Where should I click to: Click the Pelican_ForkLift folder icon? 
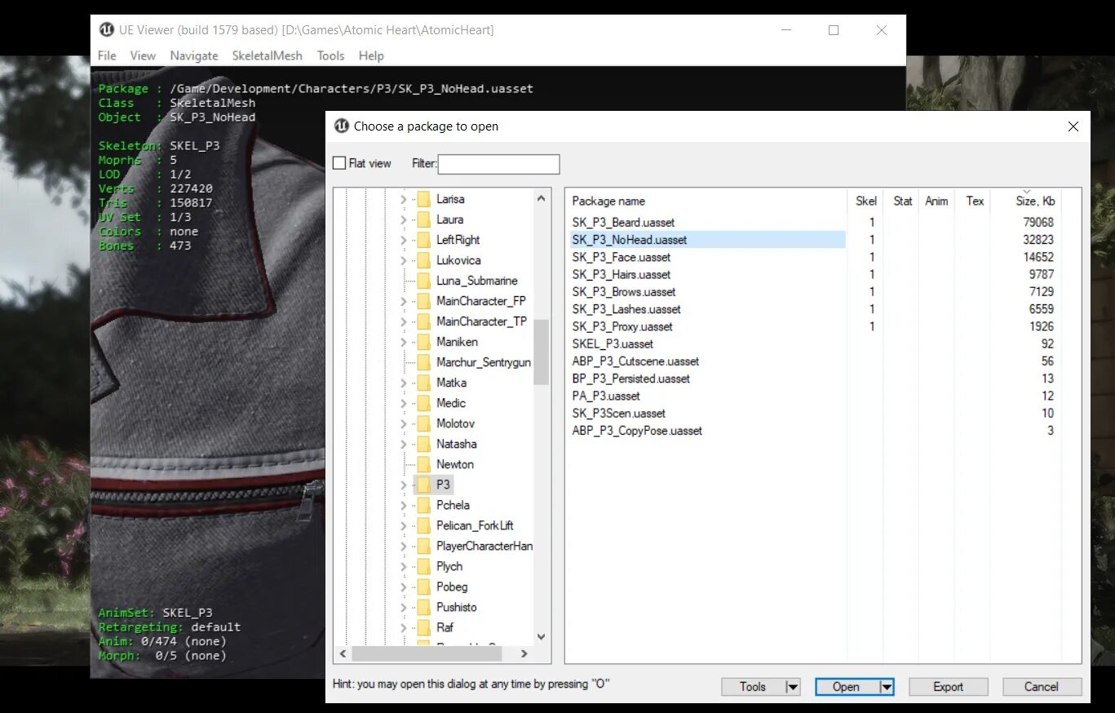coord(423,525)
